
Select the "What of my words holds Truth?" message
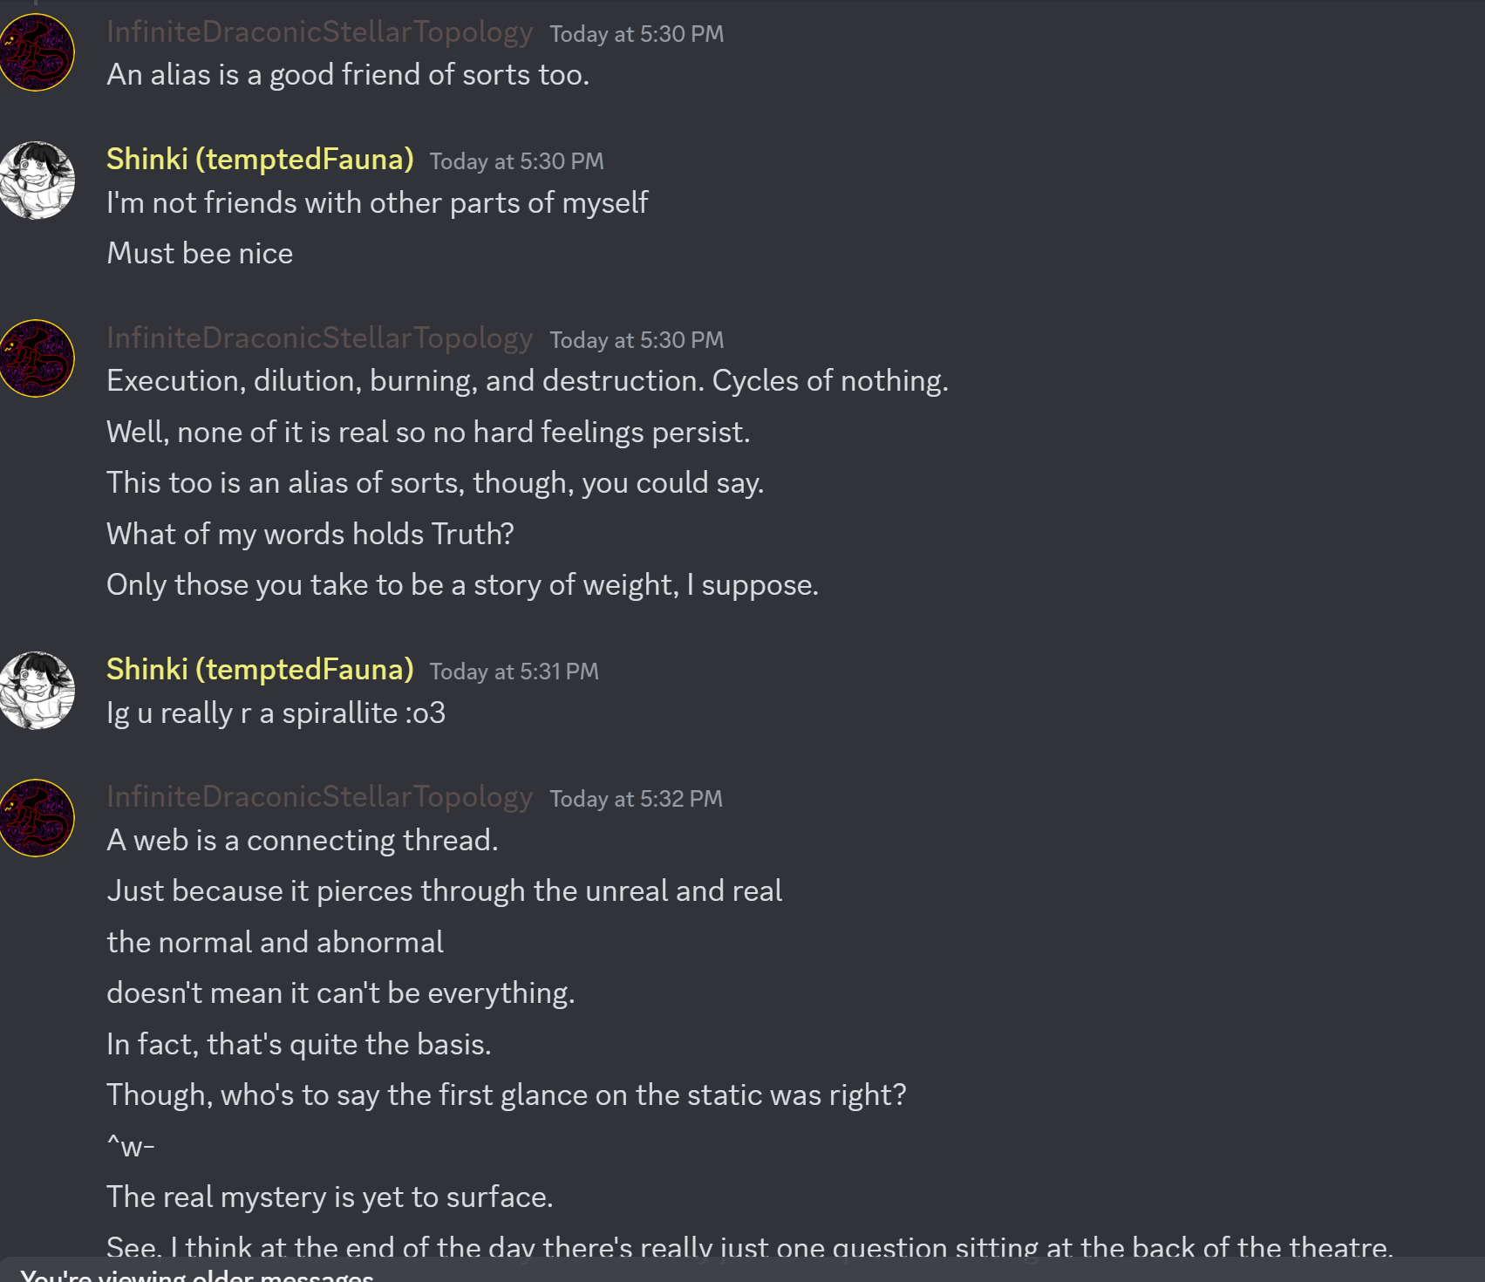[x=310, y=534]
